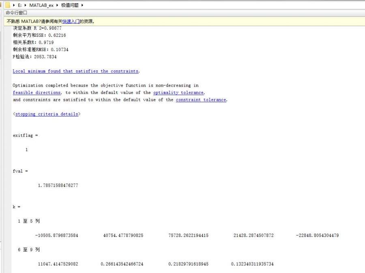Select the E: drive path segment
Image resolution: width=365 pixels, height=273 pixels.
(20, 5)
